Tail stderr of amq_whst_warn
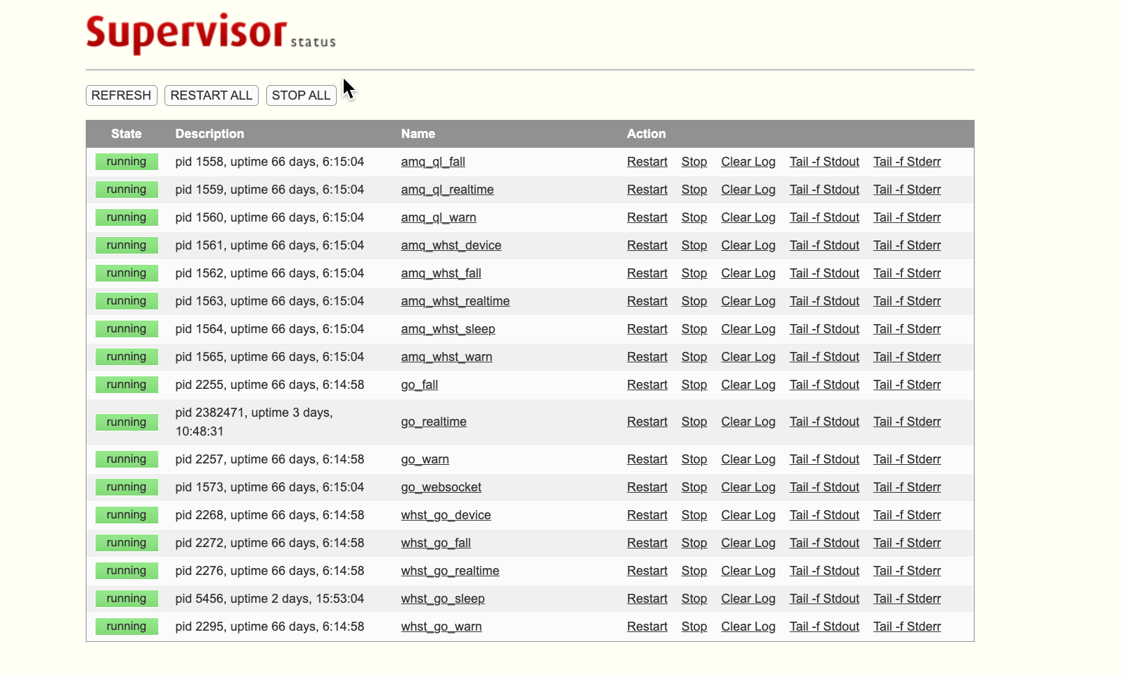The image size is (1121, 676). pos(907,357)
